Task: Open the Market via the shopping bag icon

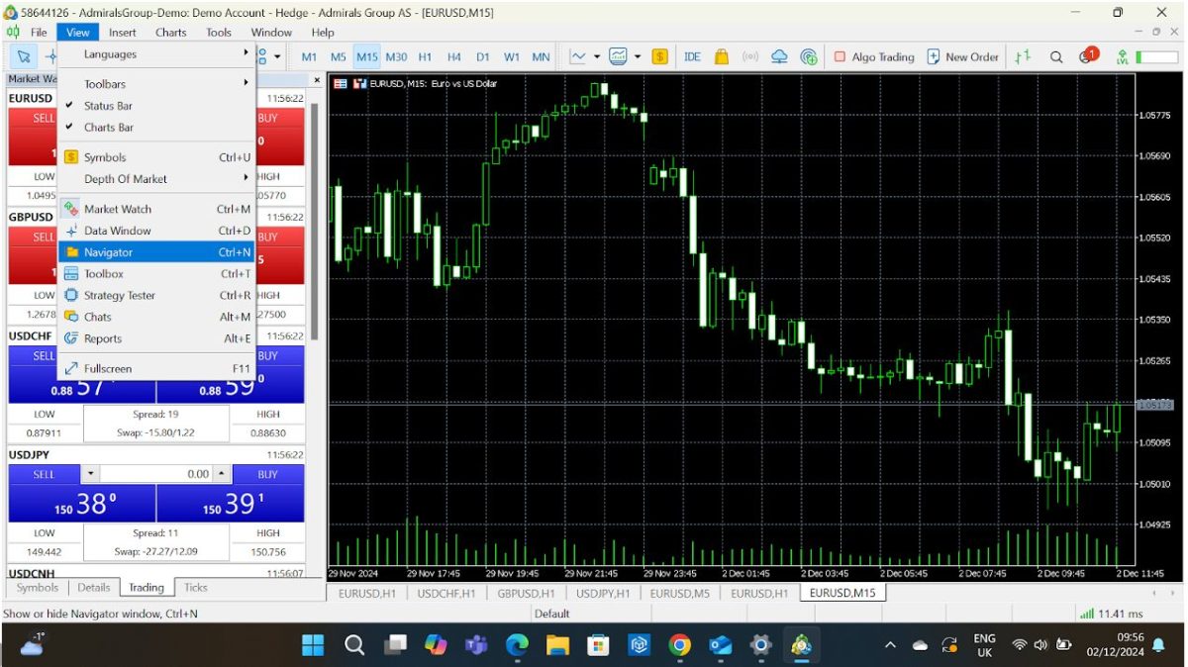Action: 723,56
